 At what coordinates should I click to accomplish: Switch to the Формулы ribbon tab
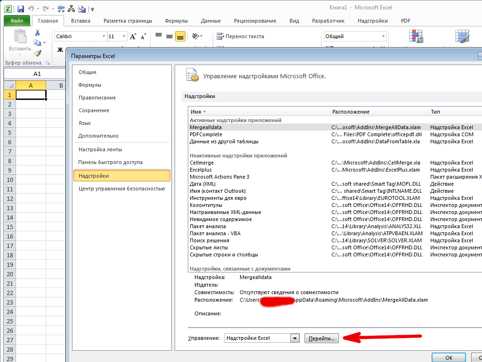tap(176, 21)
